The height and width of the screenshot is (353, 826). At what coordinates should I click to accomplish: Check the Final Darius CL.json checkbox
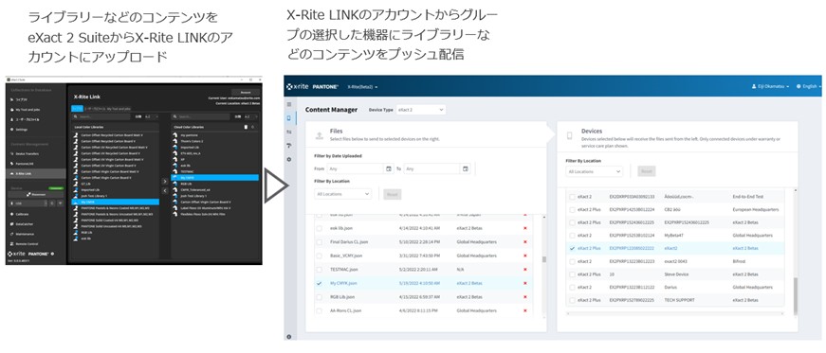click(319, 242)
